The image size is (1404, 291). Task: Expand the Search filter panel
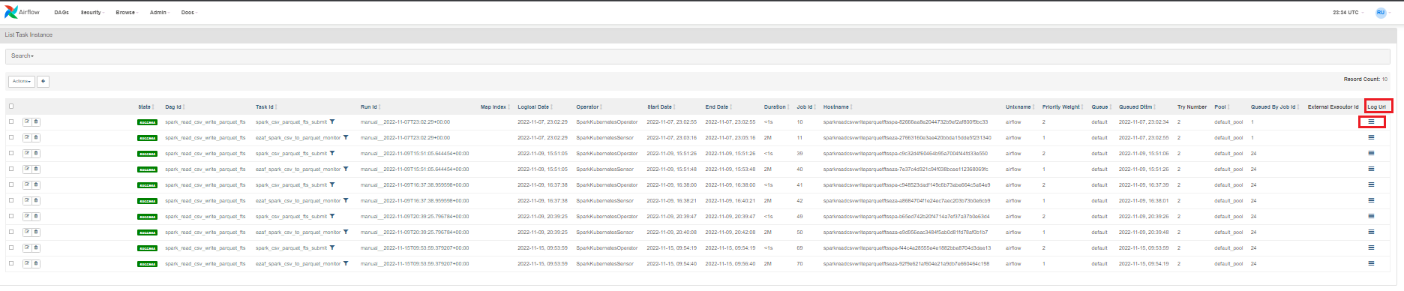(22, 55)
